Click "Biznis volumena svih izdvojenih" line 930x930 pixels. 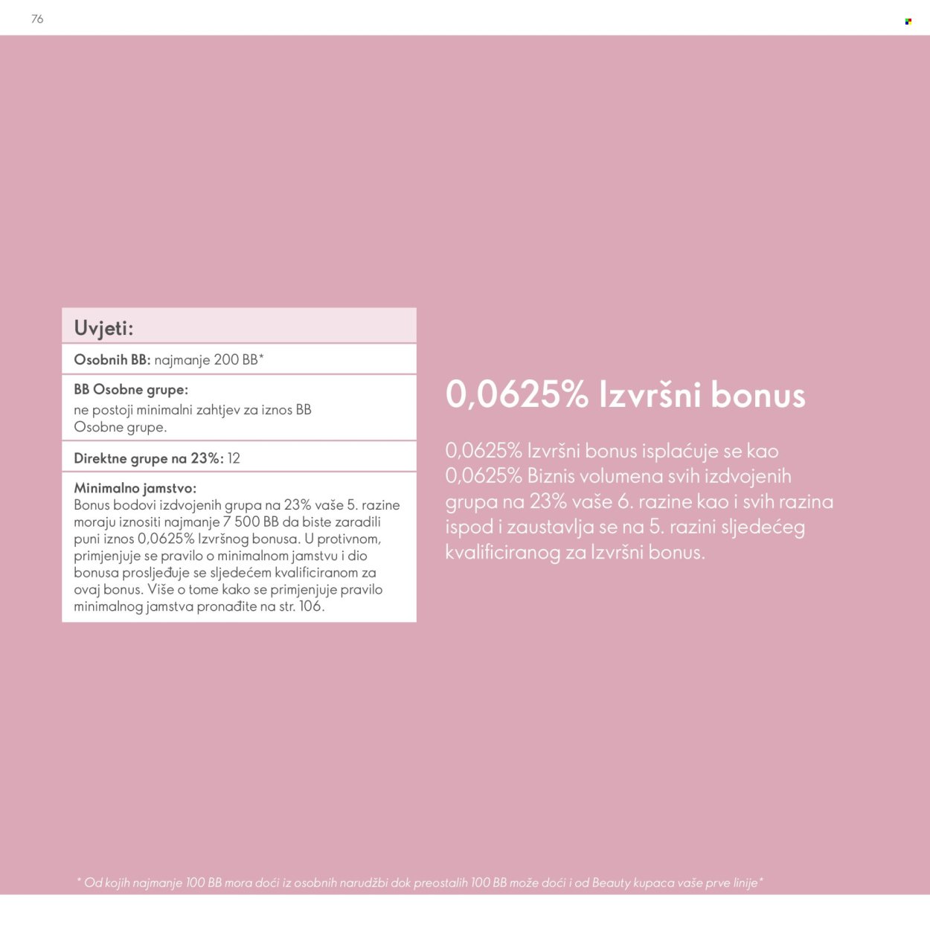[x=618, y=476]
